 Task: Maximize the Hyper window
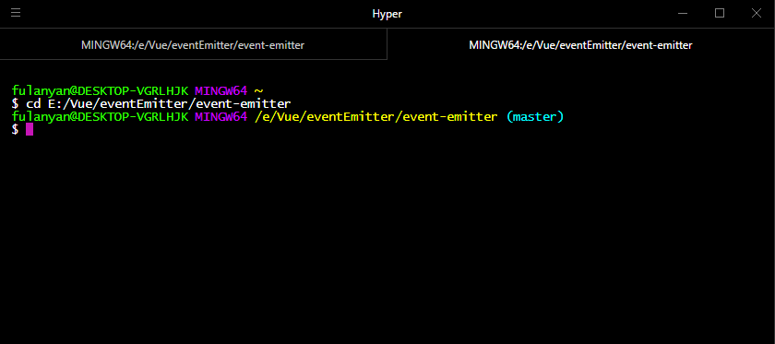[720, 13]
